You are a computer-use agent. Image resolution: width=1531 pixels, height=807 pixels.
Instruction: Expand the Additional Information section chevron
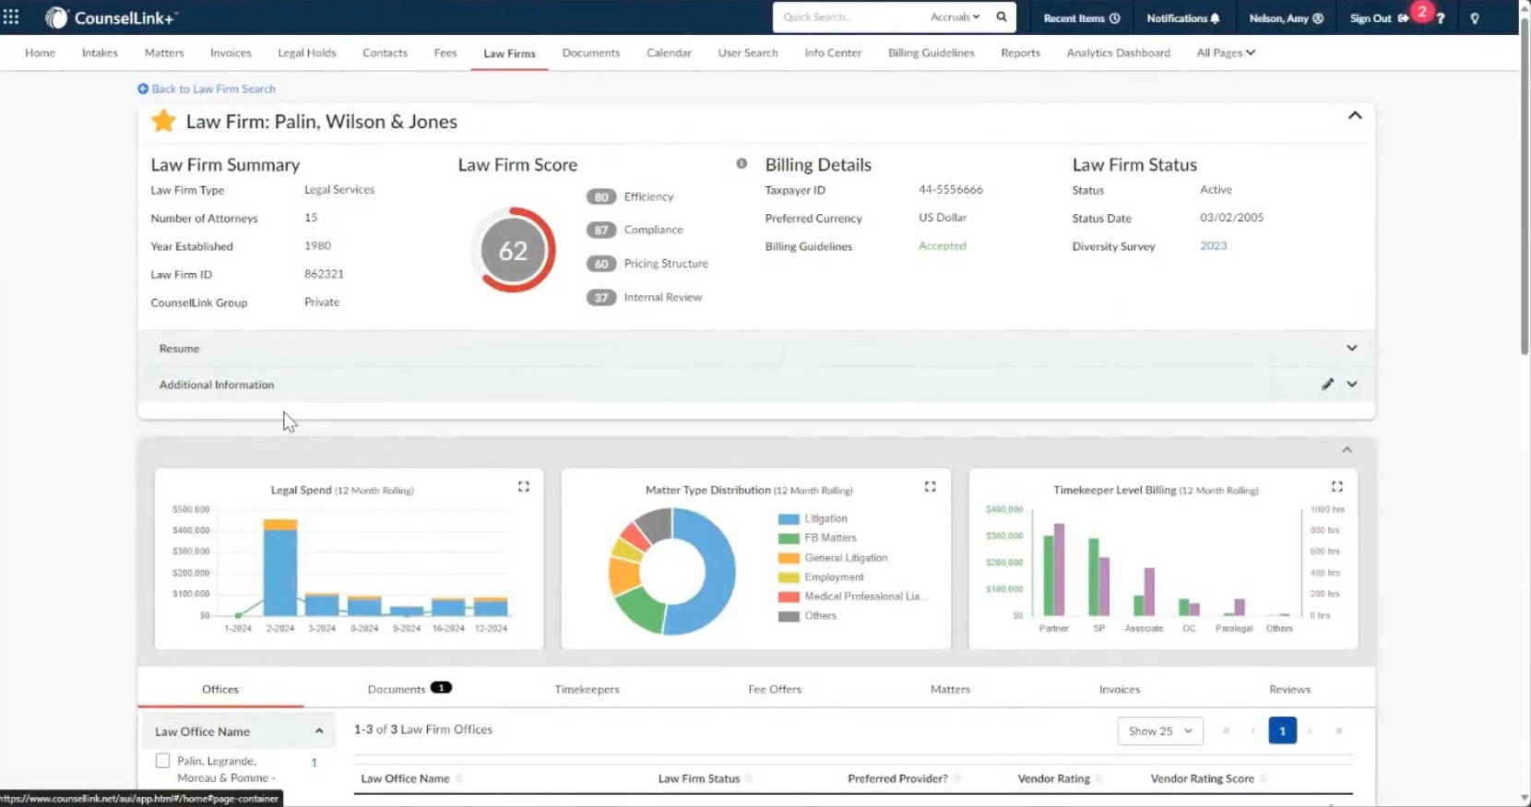click(x=1352, y=385)
